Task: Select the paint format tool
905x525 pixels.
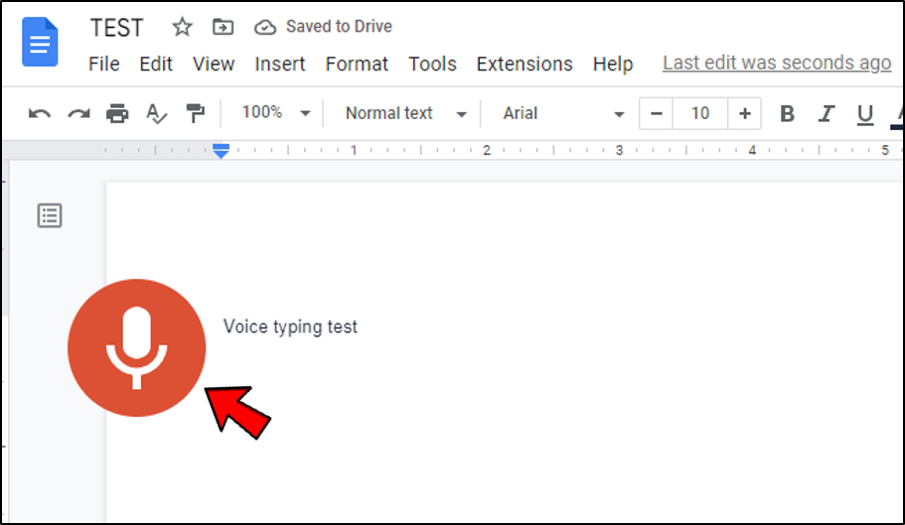Action: pos(195,113)
